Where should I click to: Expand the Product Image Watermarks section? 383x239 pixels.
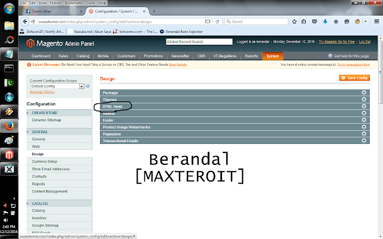click(x=235, y=127)
